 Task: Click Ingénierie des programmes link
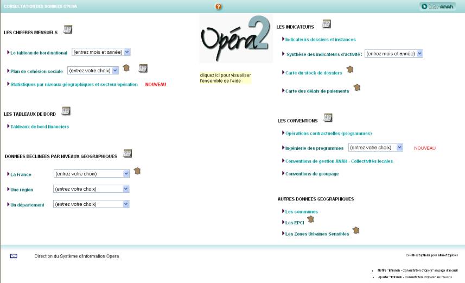point(314,148)
